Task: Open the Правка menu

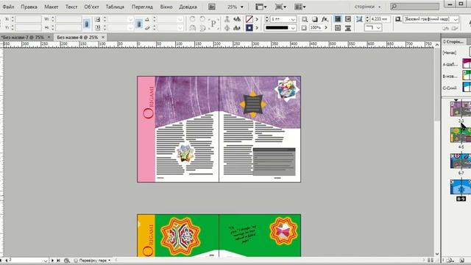Action: point(29,7)
